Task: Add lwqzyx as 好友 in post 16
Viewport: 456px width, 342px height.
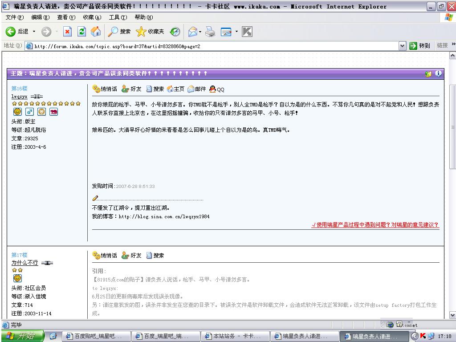Action: [131, 89]
